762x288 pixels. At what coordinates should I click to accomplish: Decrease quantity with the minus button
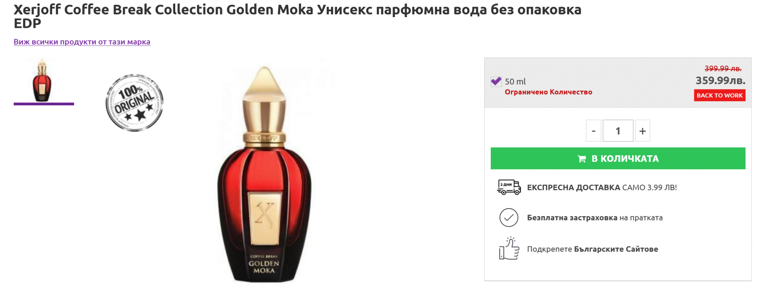593,131
